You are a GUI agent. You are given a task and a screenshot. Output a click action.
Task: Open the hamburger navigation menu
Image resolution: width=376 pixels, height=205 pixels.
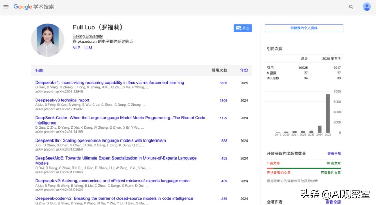coord(6,7)
